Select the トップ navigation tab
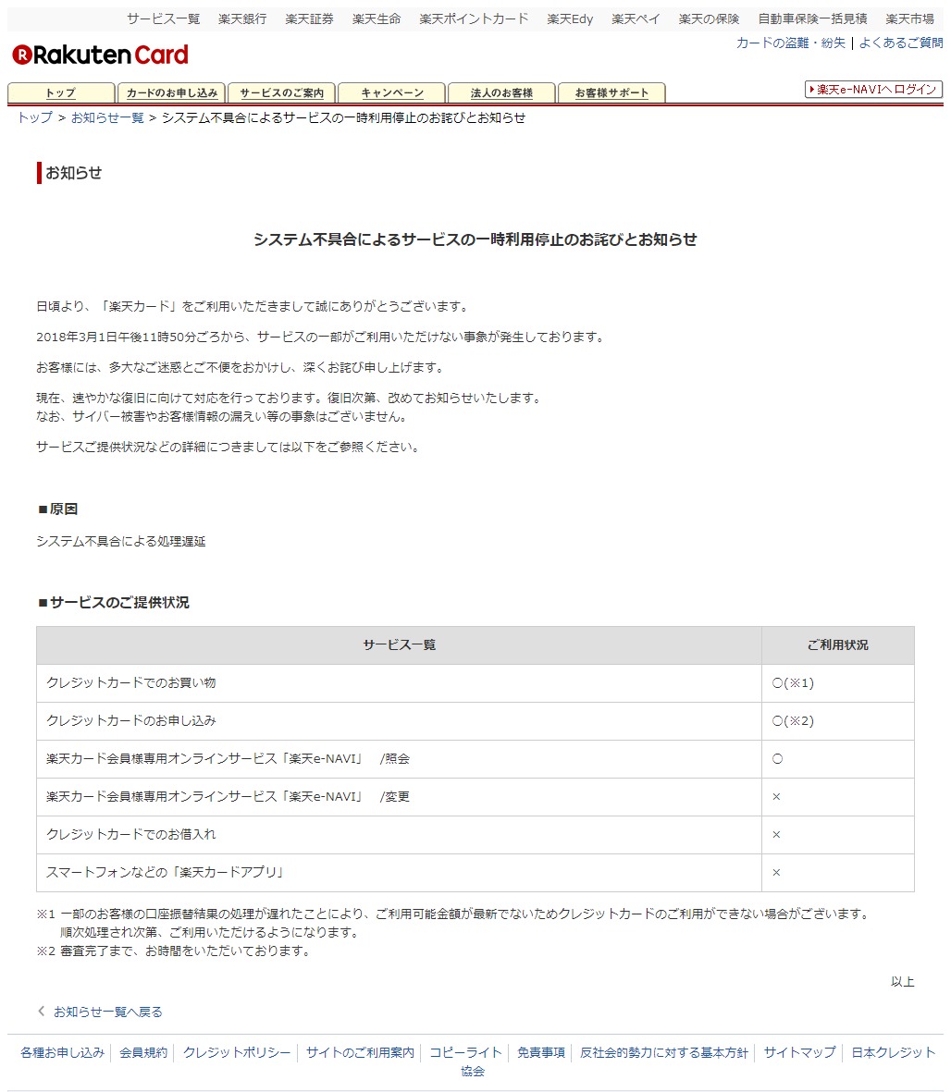 pyautogui.click(x=61, y=92)
